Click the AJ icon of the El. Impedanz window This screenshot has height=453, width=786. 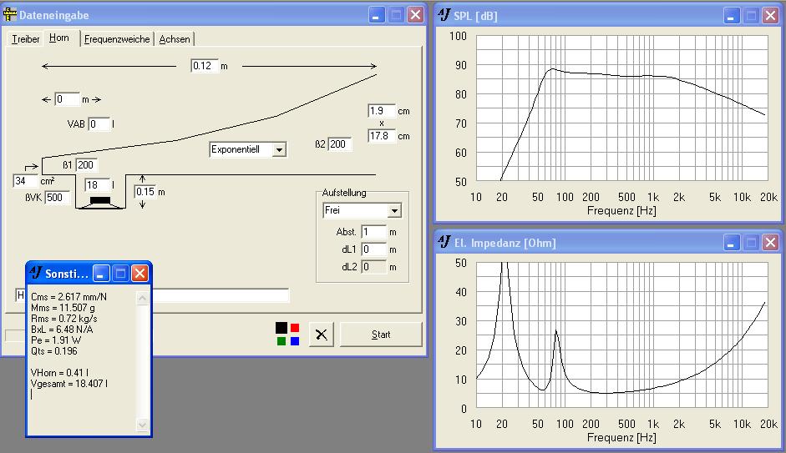444,242
